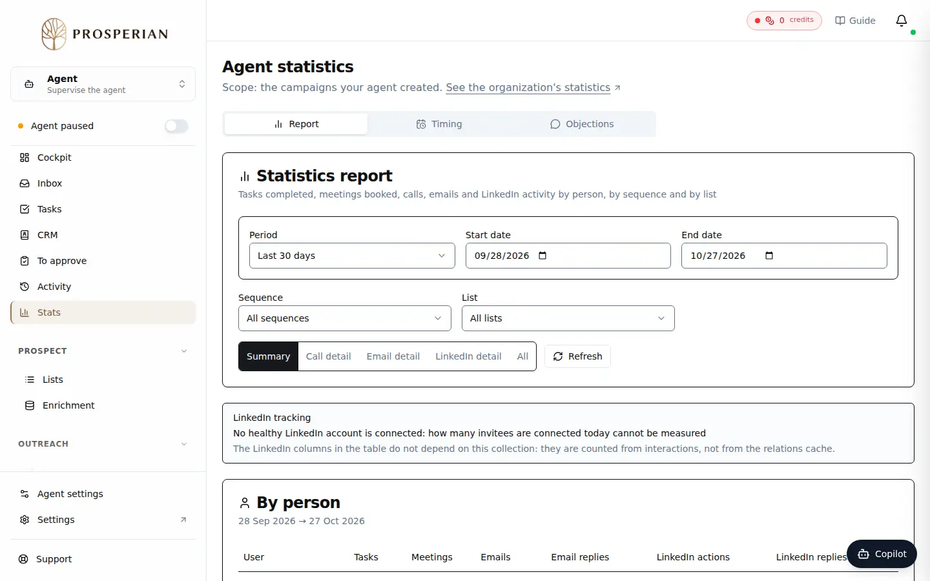
Task: Open the Copilot assistant
Action: (882, 554)
